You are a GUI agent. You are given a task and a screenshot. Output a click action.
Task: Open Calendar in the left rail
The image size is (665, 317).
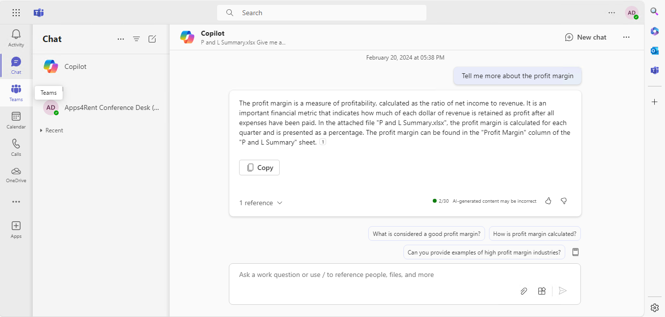coord(16,120)
